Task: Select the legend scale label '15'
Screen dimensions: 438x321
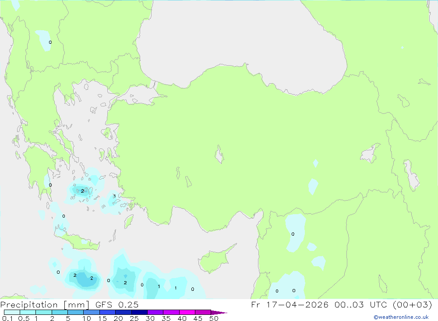Action: pos(102,318)
